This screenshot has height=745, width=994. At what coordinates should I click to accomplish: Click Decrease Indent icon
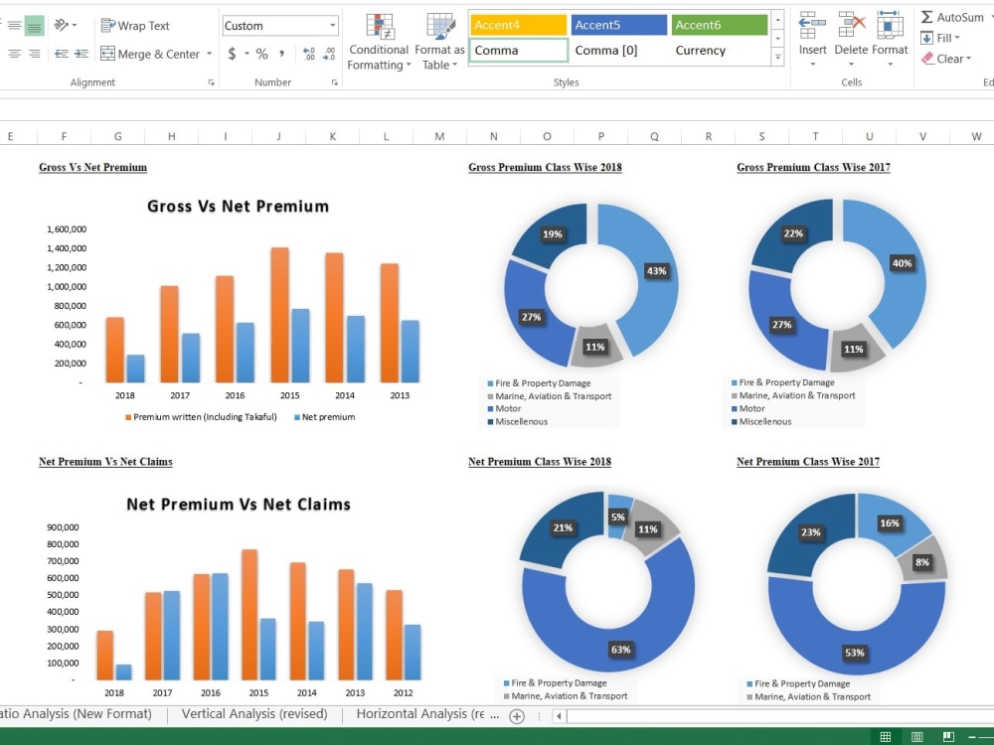point(62,54)
